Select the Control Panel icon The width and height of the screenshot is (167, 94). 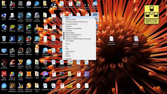pyautogui.click(x=4, y=51)
